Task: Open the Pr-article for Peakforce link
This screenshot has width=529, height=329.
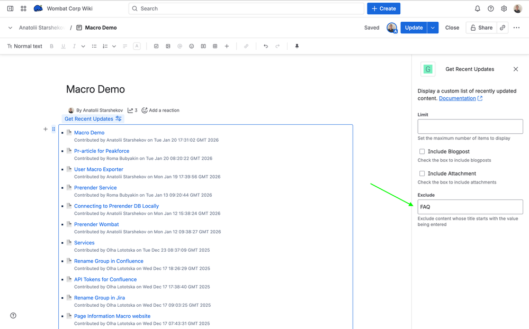Action: click(x=102, y=151)
